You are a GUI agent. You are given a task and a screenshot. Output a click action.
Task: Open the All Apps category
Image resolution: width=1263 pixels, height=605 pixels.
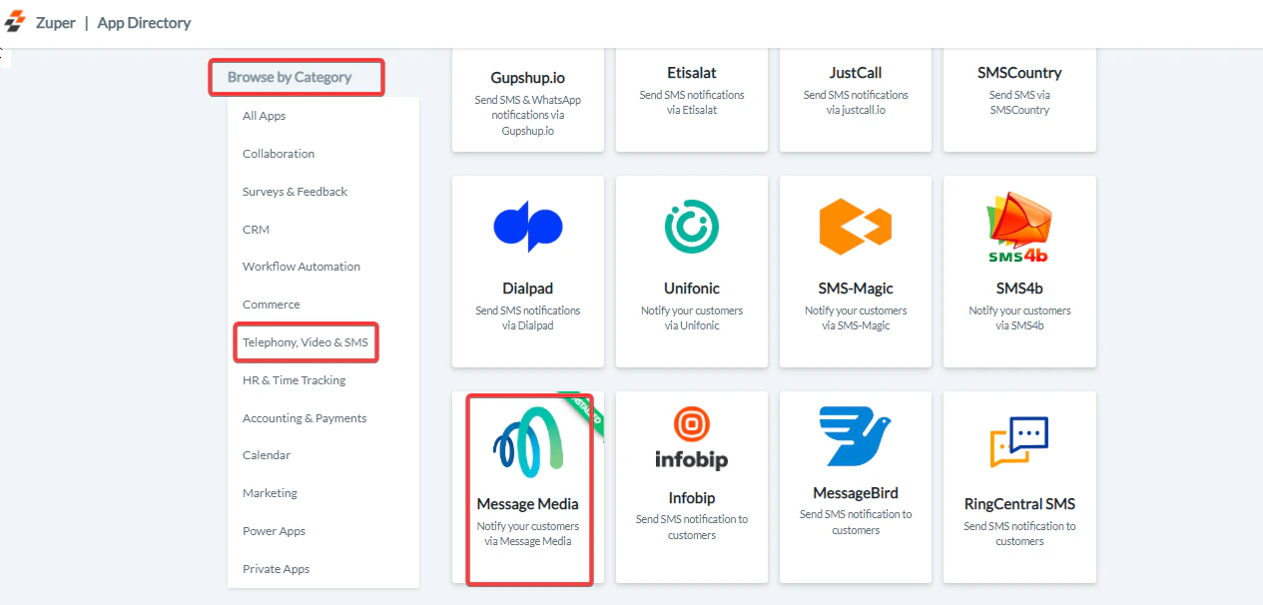point(264,116)
